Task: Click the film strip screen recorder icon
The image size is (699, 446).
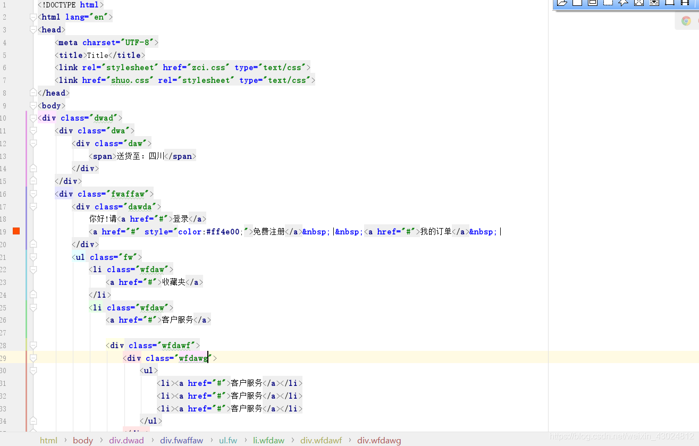Action: pyautogui.click(x=685, y=3)
